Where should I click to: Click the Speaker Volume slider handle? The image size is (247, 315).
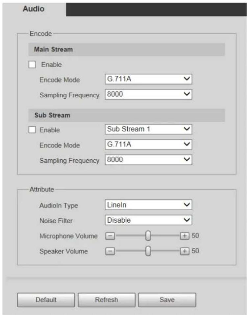(x=148, y=251)
